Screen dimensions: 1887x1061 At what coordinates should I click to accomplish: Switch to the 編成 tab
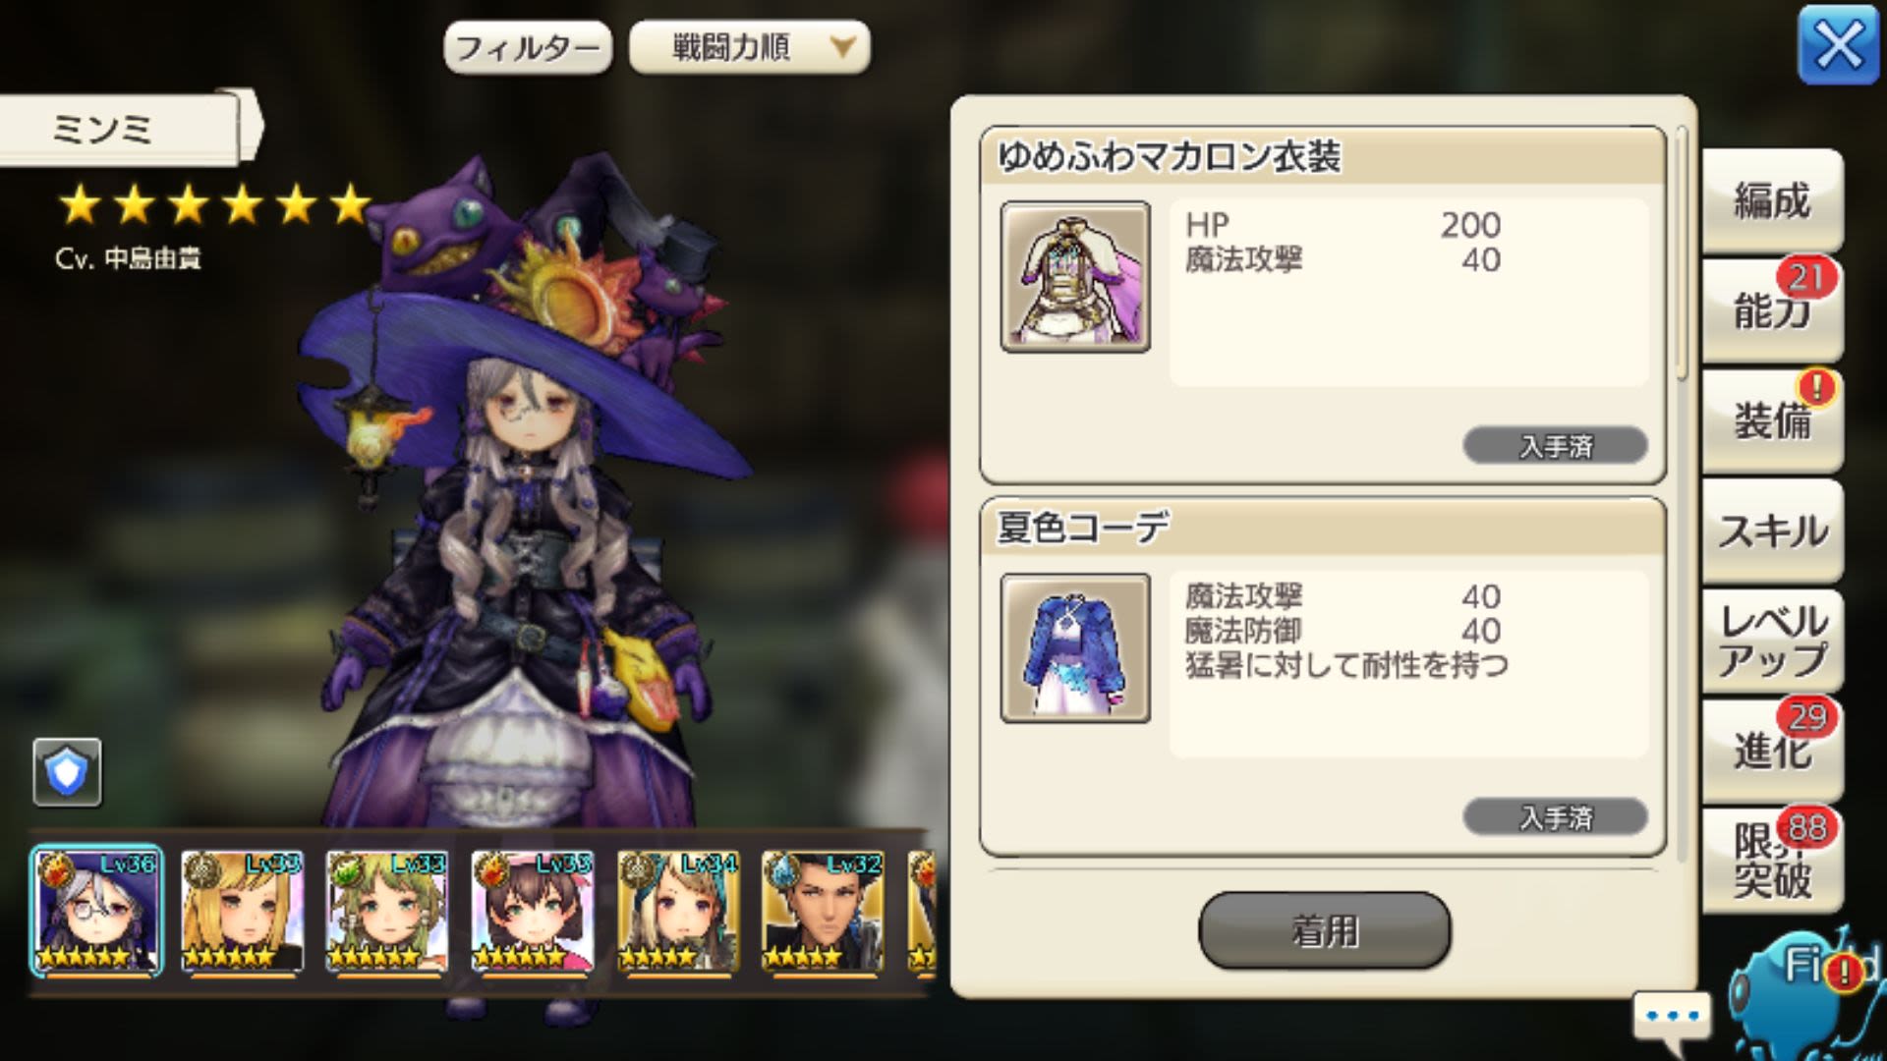pos(1772,201)
